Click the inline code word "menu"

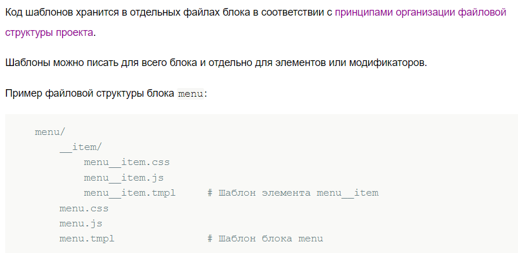[x=191, y=94]
